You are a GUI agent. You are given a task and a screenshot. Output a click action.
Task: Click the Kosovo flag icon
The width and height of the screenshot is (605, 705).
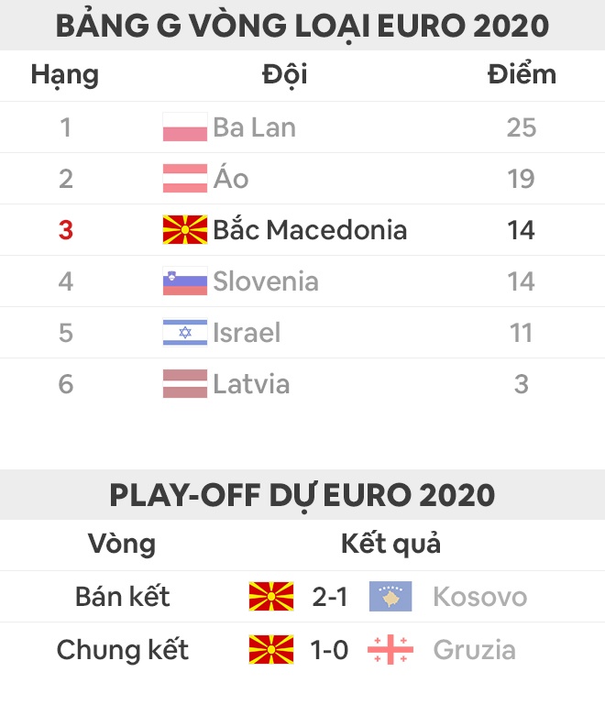390,598
